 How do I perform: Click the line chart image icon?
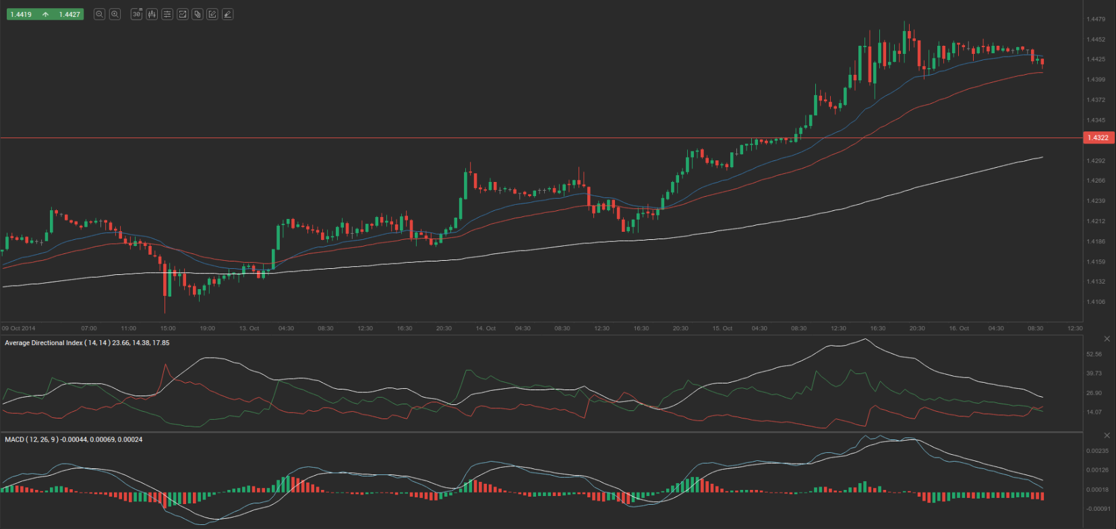[182, 14]
